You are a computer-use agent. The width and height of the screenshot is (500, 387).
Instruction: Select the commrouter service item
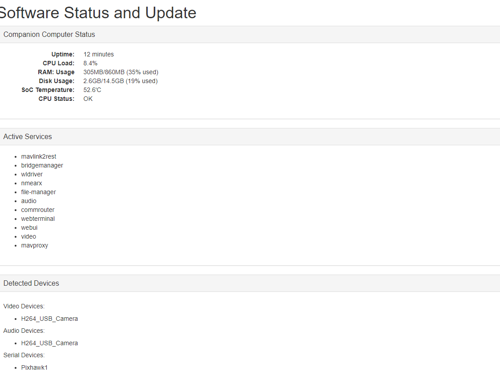38,210
